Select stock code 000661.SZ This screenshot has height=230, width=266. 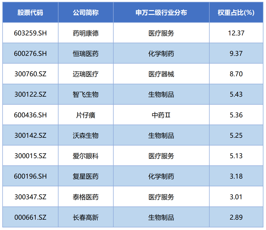coord(30,217)
